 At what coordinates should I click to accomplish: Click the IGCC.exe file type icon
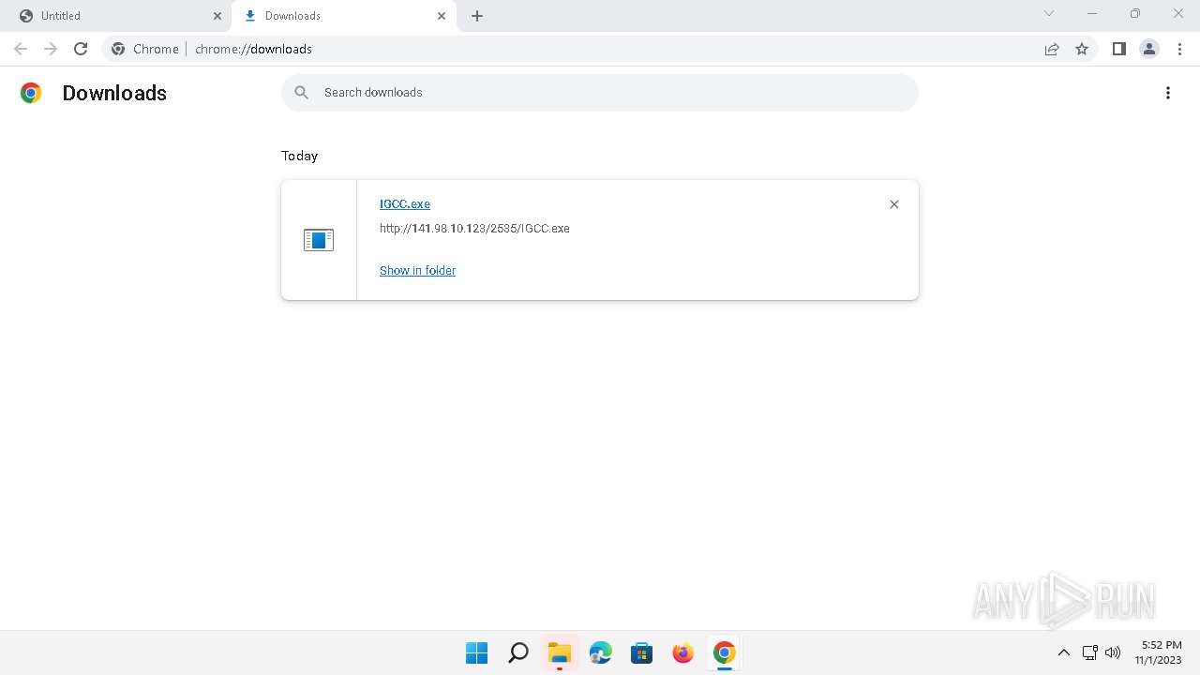(x=319, y=240)
